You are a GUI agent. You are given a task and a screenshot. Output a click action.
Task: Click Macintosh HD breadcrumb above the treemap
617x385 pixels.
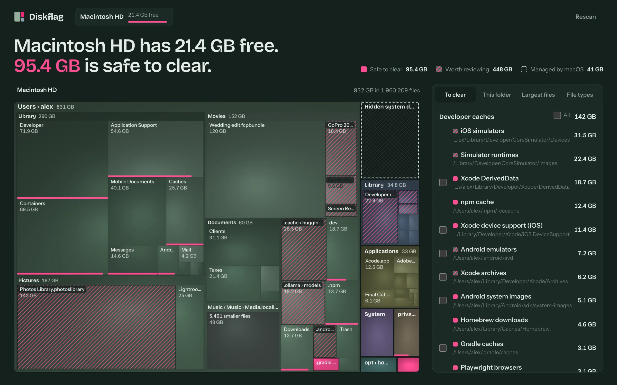pos(37,90)
